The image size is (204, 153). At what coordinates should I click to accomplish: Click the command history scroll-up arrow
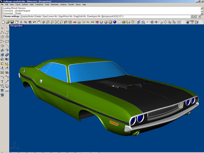click(202, 8)
